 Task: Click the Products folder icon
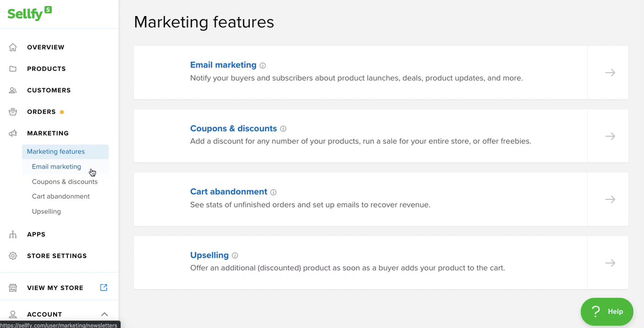[x=13, y=69]
